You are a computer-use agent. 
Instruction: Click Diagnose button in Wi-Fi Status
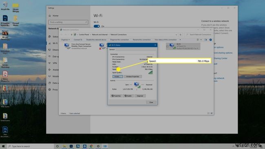140,96
